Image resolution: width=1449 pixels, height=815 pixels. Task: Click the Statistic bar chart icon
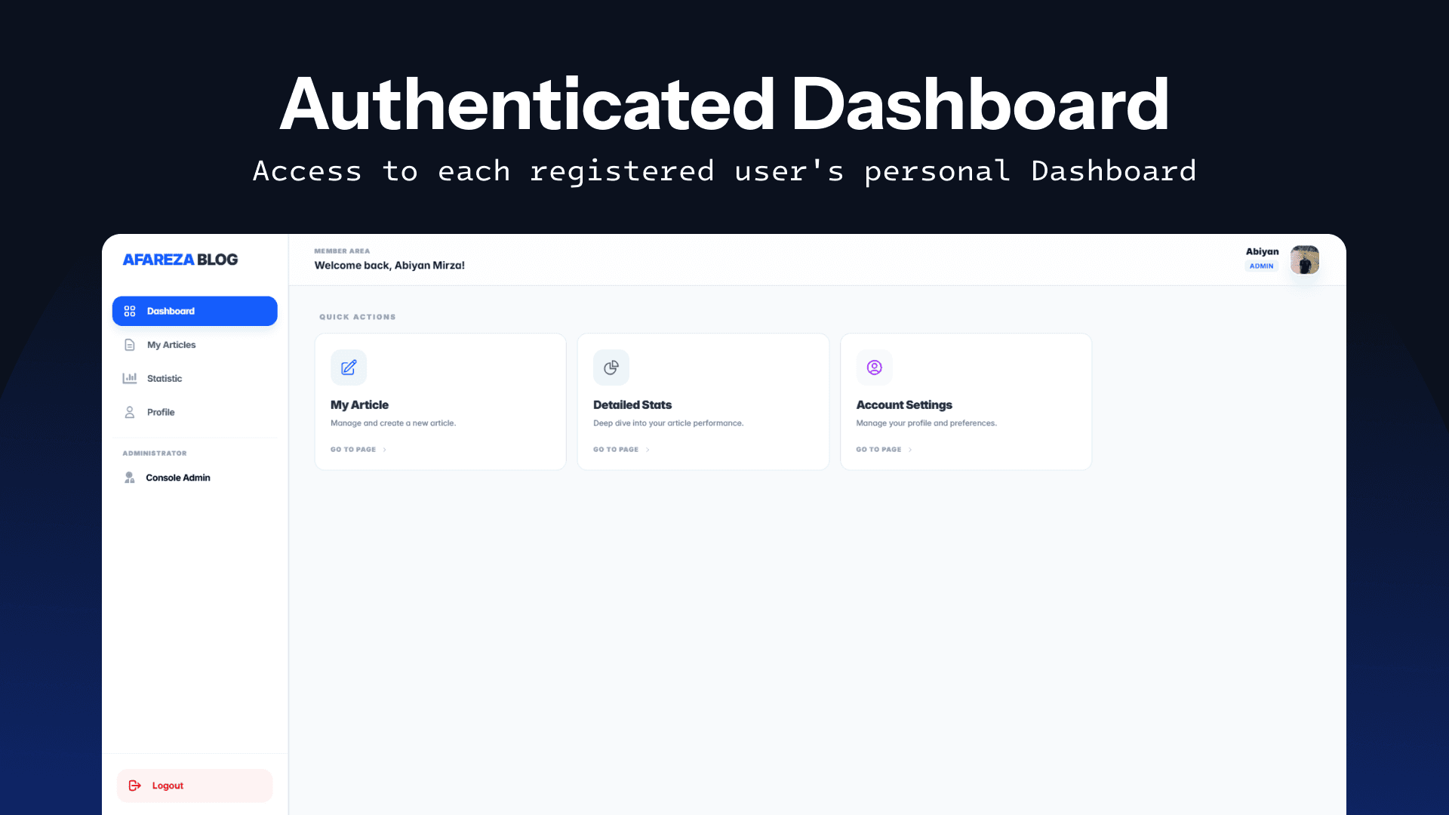click(130, 378)
